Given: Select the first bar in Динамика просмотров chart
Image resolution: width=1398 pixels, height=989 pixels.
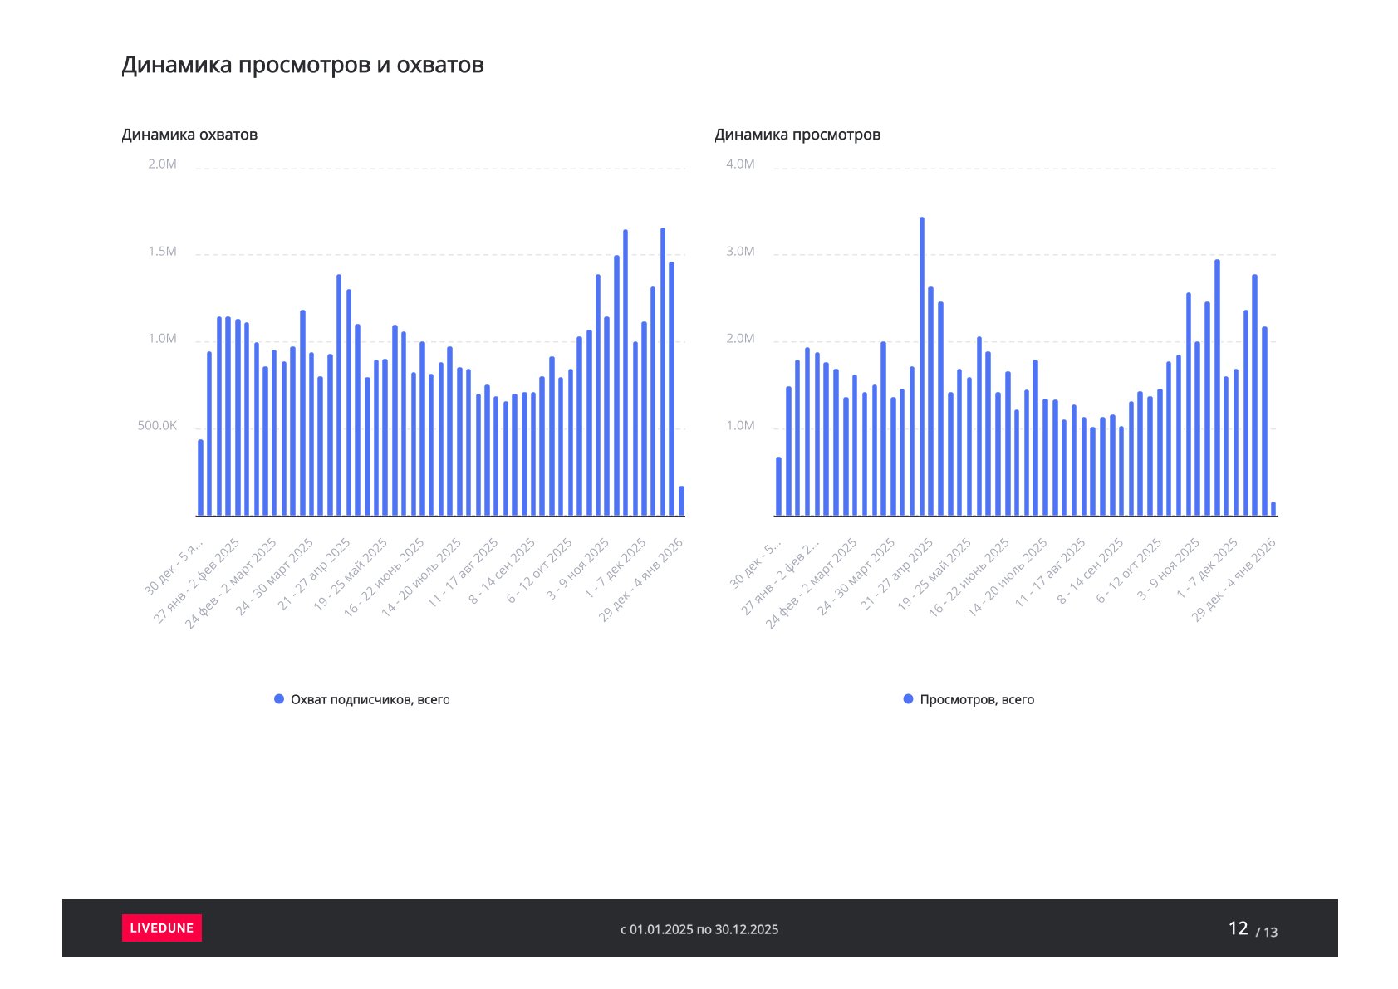Looking at the screenshot, I should (x=778, y=486).
